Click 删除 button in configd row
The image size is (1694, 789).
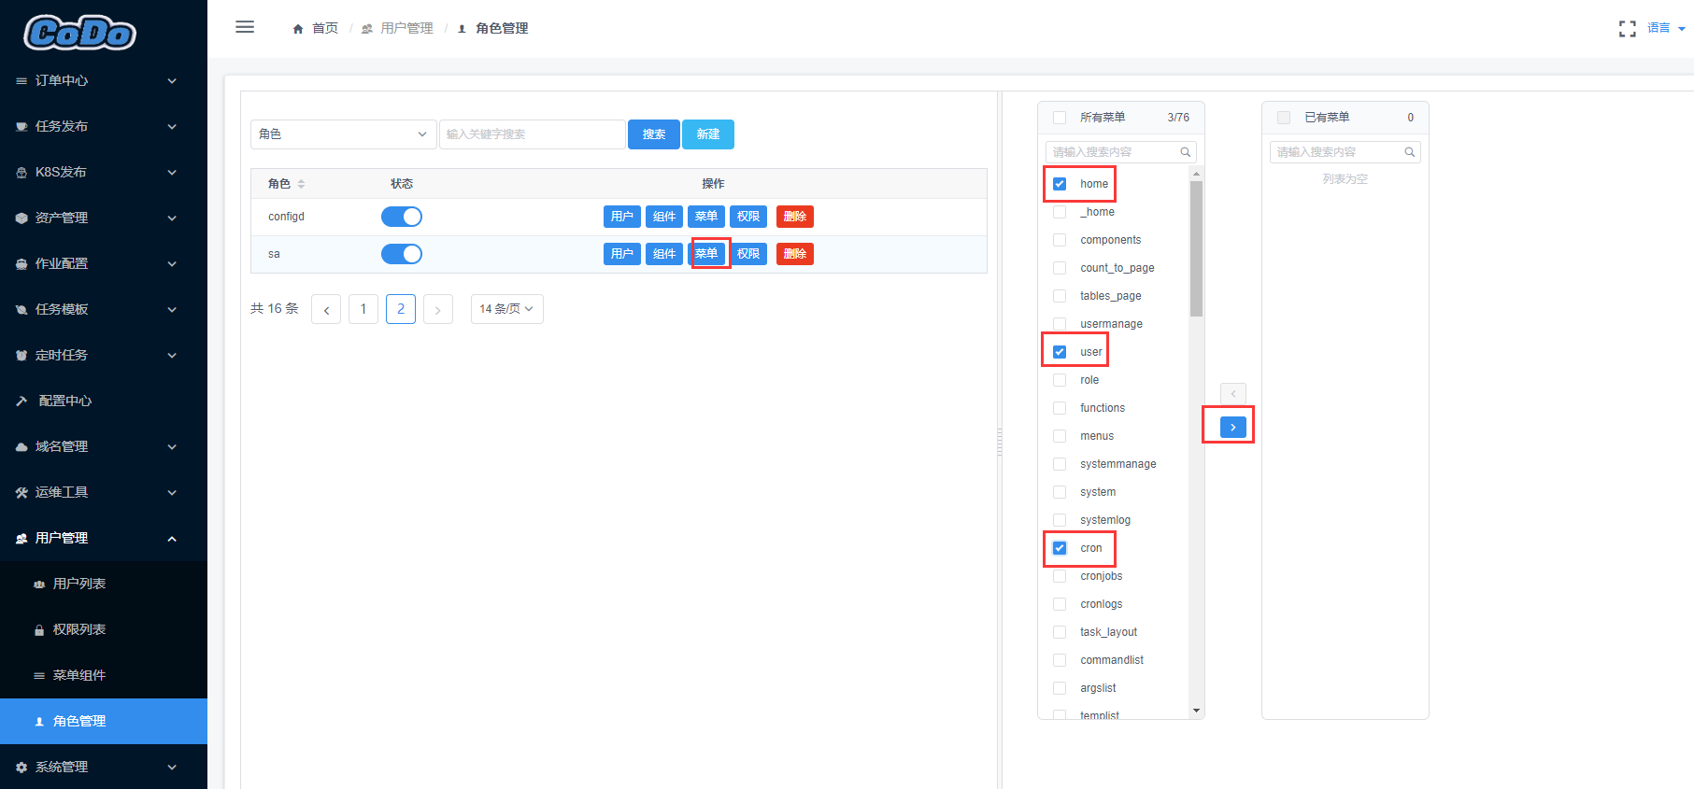795,217
